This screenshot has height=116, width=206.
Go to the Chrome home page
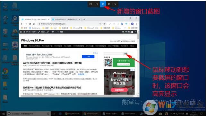coord(34,24)
